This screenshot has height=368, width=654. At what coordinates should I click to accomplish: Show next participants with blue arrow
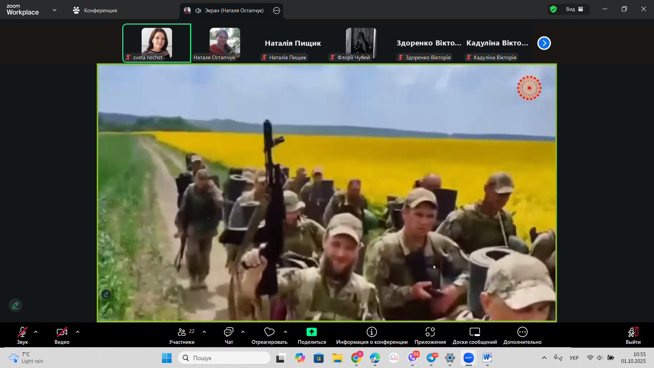pyautogui.click(x=544, y=43)
